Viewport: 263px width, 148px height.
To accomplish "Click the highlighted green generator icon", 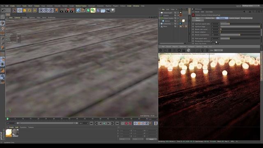I will click(x=93, y=10).
